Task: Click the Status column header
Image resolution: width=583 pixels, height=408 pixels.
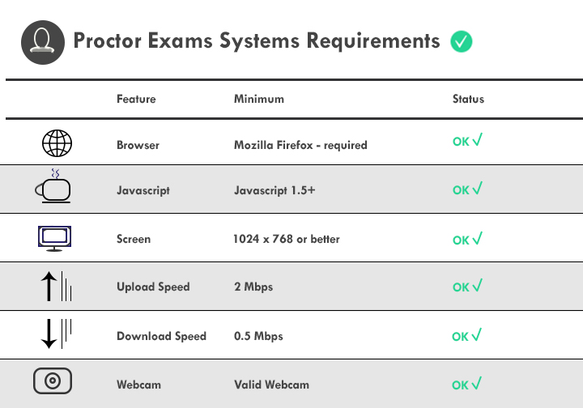Action: [x=468, y=100]
